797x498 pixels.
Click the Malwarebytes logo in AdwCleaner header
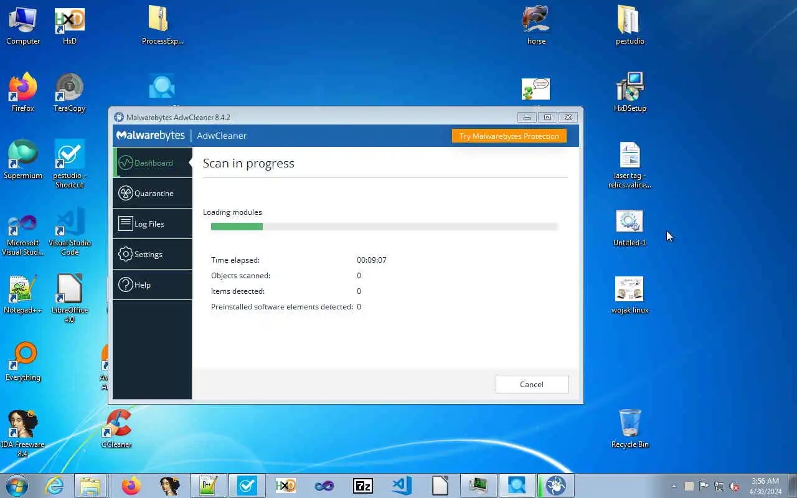(x=150, y=135)
